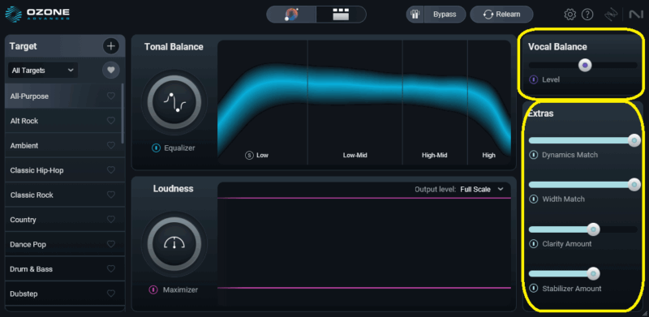Image resolution: width=649 pixels, height=317 pixels.
Task: Toggle the Maximizer power button
Action: tap(153, 289)
